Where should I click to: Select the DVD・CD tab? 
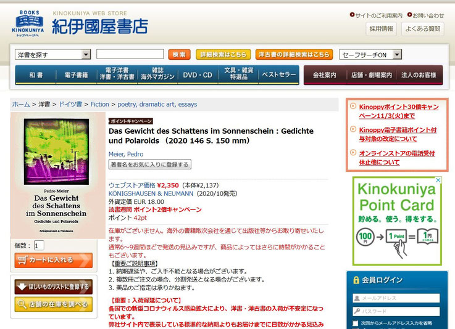pos(198,75)
